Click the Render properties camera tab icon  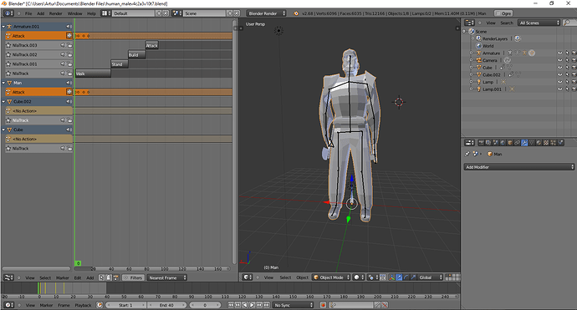coord(481,143)
